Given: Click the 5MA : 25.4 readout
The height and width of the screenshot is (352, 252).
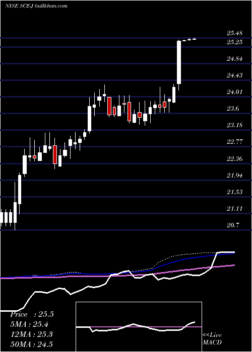Looking at the screenshot, I should click(x=29, y=324).
